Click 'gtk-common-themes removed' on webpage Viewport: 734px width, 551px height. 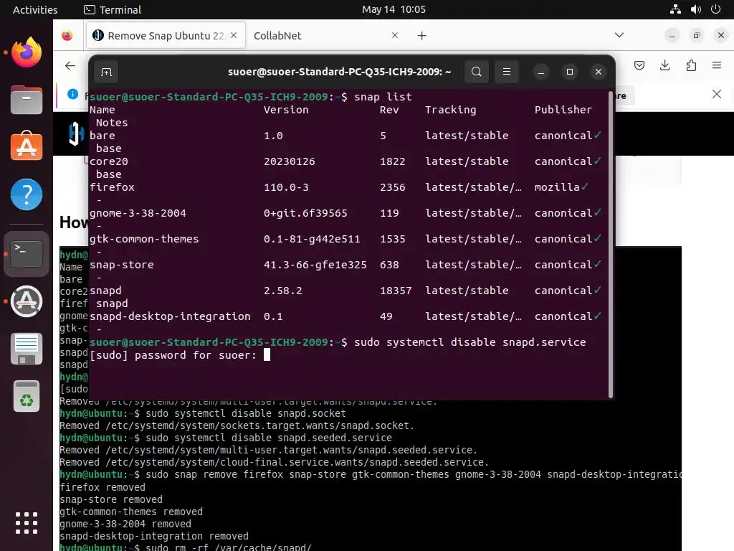131,512
